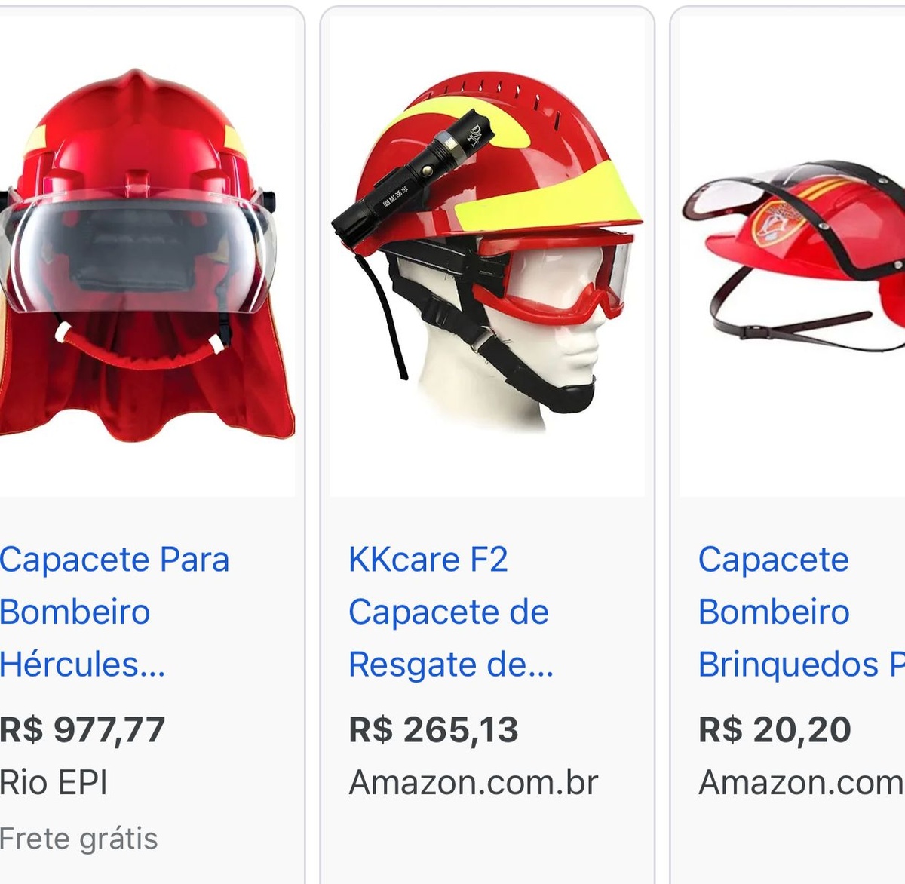Select Amazon seller under the R$ 20,20 listing

[801, 782]
